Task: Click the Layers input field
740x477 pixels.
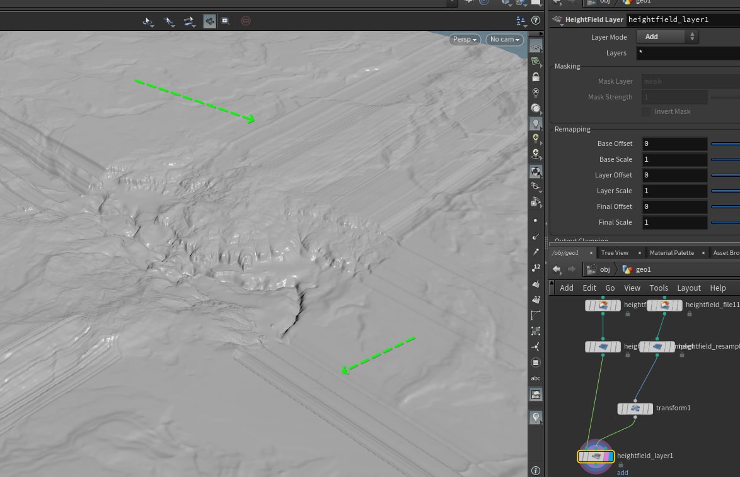Action: point(688,53)
